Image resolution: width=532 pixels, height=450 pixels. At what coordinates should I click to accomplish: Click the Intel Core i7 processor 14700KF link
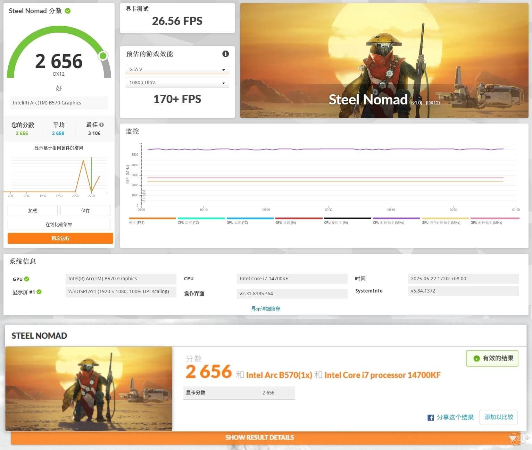[x=382, y=375]
